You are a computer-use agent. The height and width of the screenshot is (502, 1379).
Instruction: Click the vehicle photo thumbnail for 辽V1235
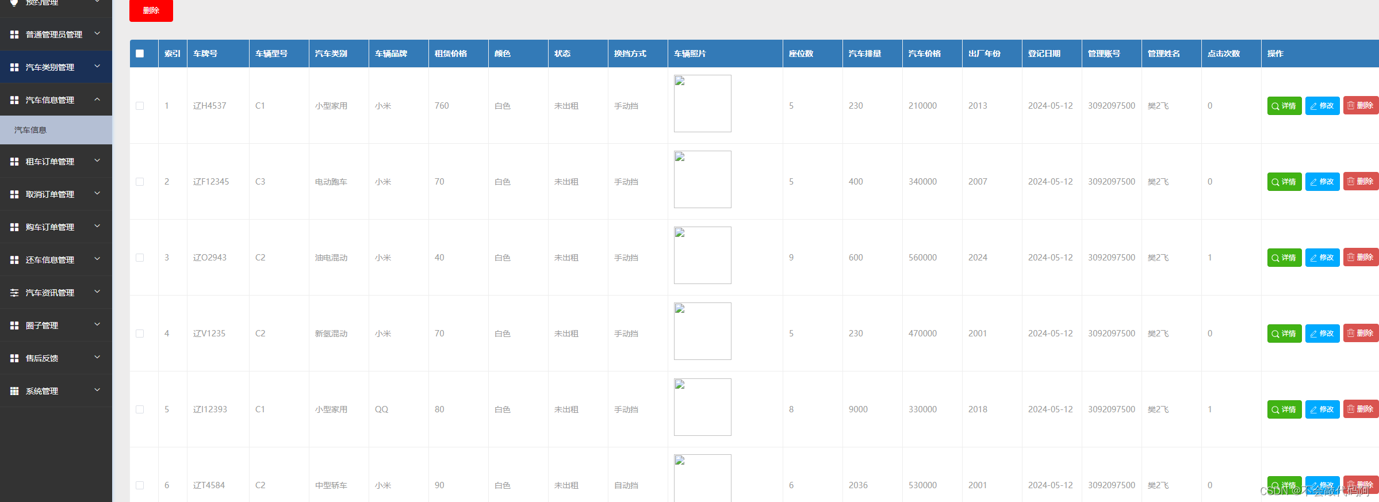(703, 331)
